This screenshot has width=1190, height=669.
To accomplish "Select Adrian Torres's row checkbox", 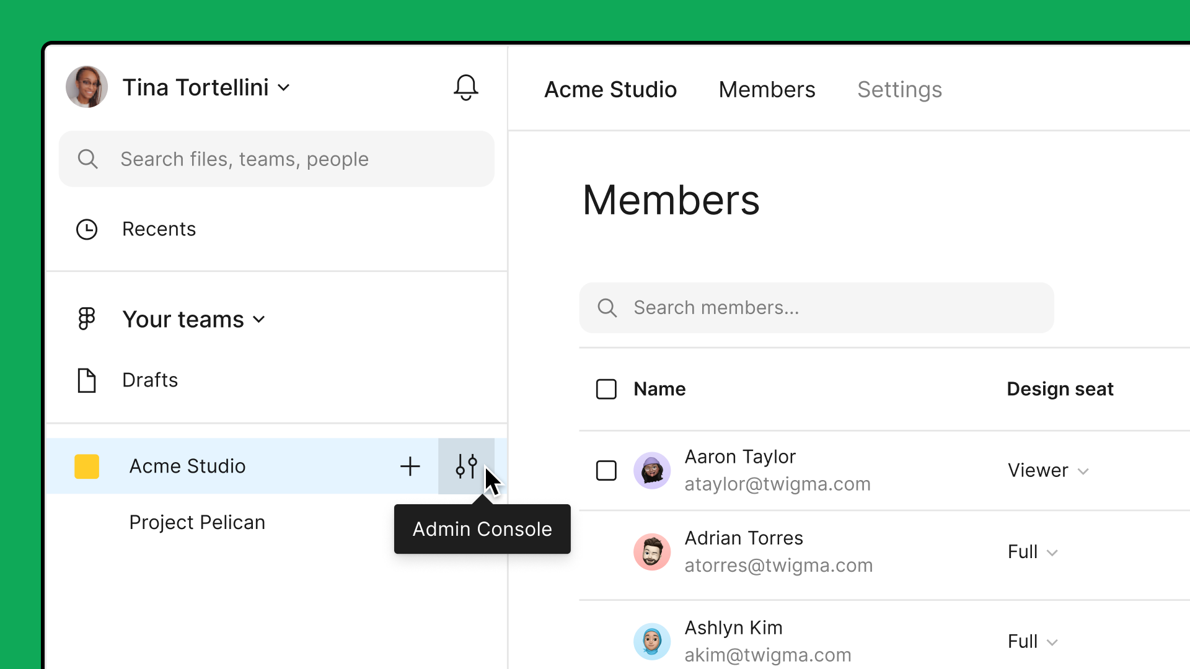I will pos(606,551).
